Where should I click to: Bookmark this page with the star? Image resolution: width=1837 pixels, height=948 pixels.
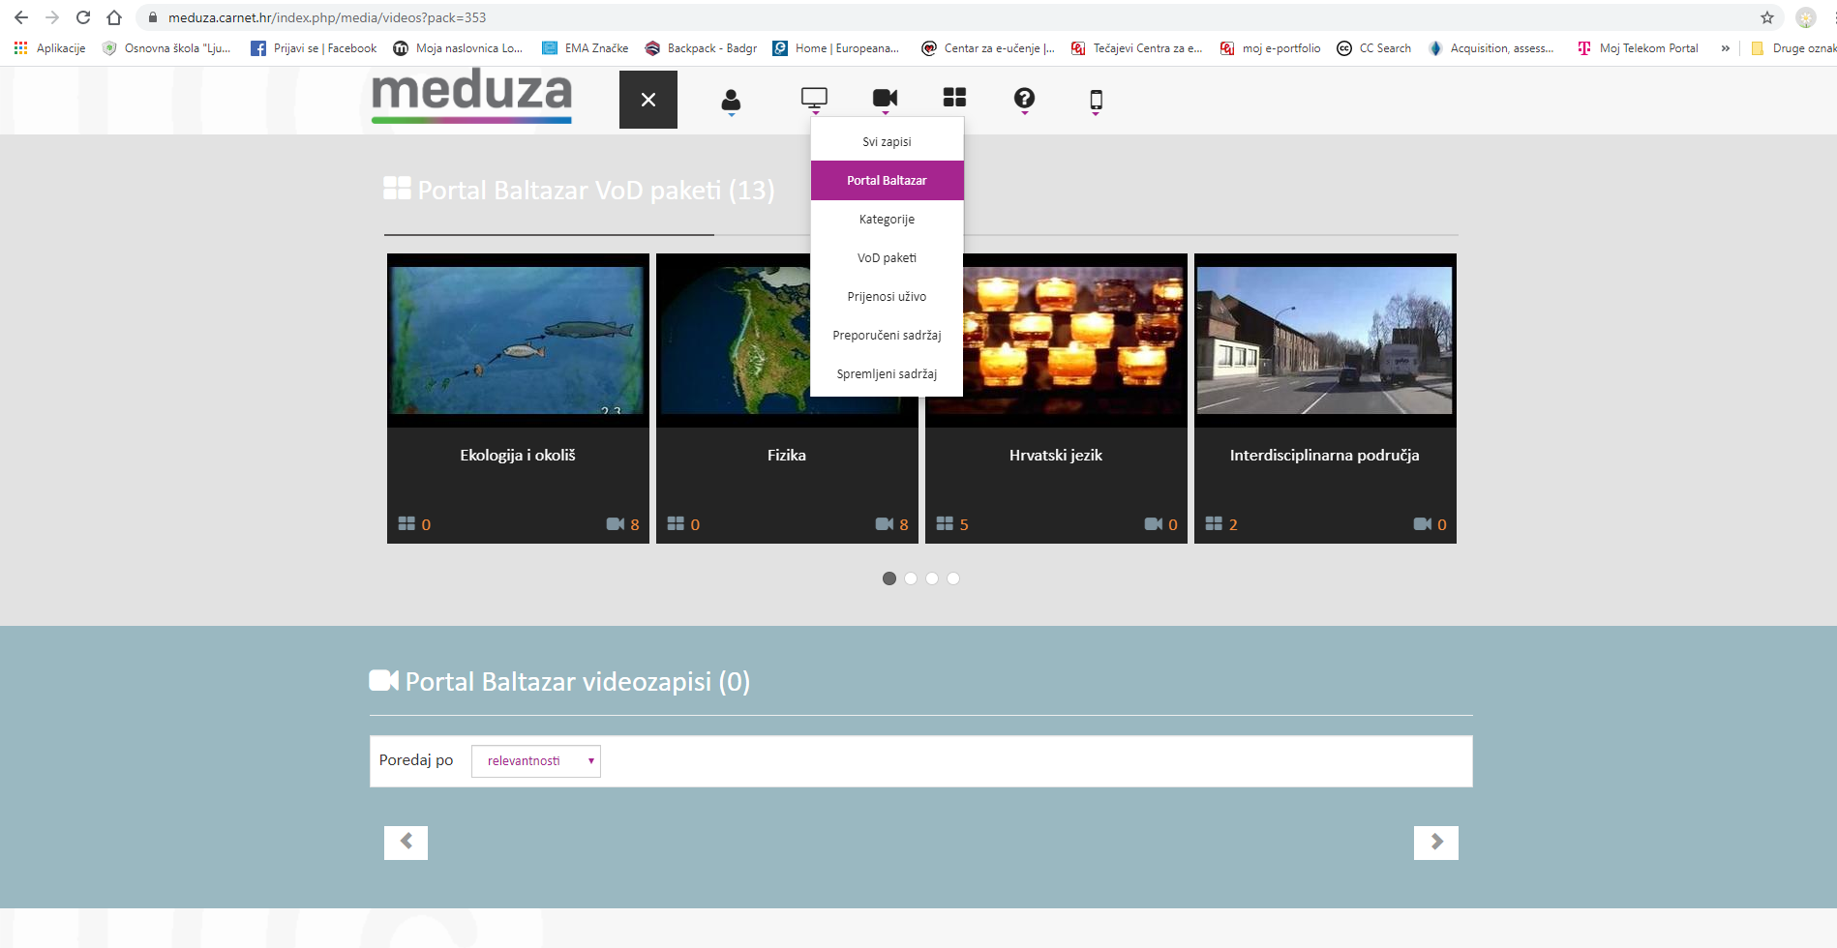tap(1767, 17)
